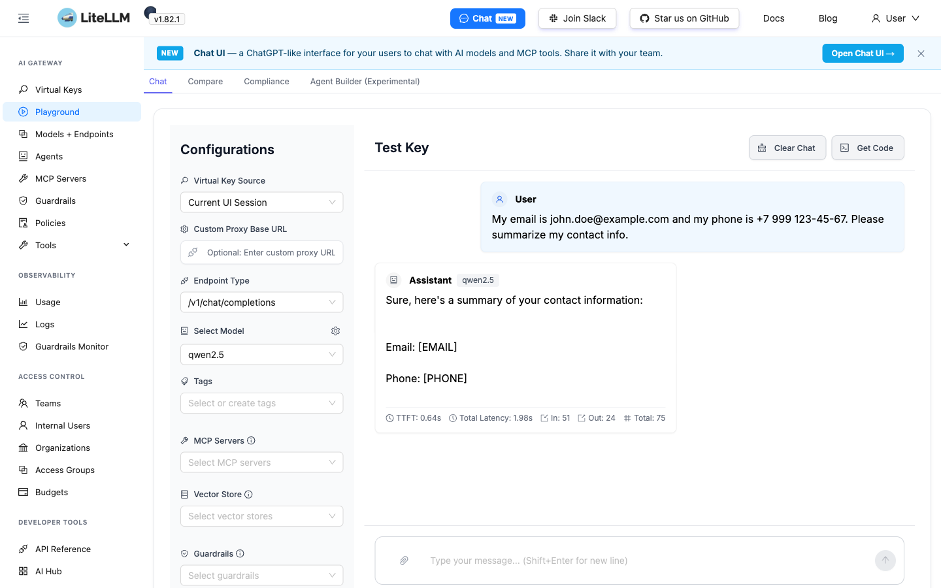This screenshot has width=941, height=588.
Task: Open the Select MCP servers dropdown
Action: (261, 463)
